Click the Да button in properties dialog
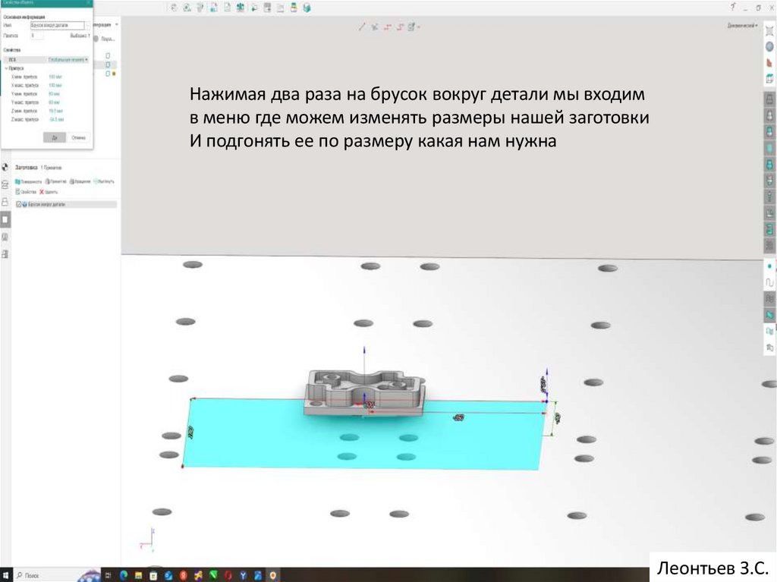Screen dimensions: 777x582 tap(55, 137)
